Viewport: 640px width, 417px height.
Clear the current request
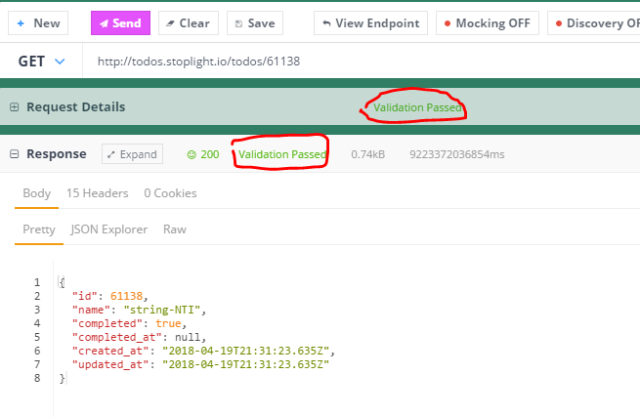click(189, 23)
